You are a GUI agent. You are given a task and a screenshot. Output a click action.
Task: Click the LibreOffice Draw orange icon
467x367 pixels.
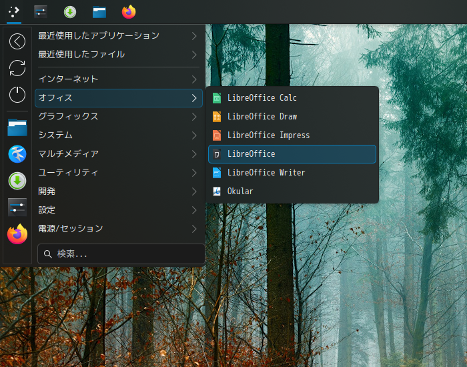click(217, 117)
